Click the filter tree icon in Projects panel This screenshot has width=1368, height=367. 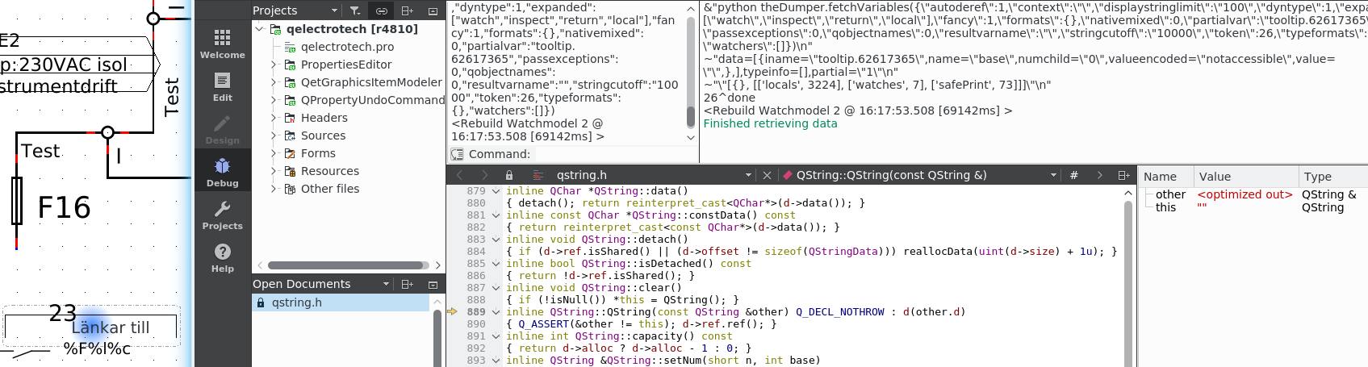tap(354, 10)
